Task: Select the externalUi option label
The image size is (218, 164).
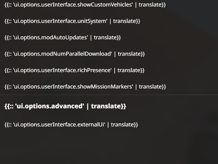Action: [71, 125]
